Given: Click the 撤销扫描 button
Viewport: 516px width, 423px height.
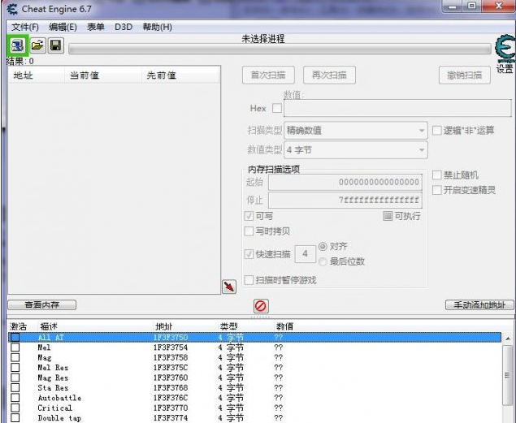Looking at the screenshot, I should pos(464,75).
